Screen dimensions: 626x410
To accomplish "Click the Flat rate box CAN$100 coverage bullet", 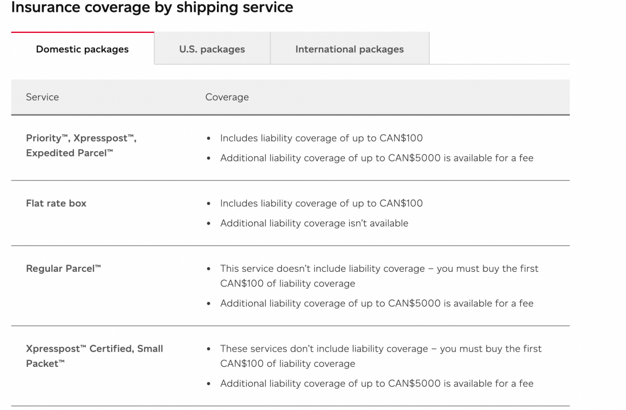I will [x=321, y=203].
